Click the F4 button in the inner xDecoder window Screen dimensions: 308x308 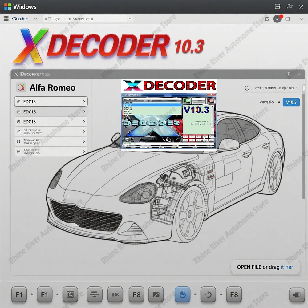(205, 136)
